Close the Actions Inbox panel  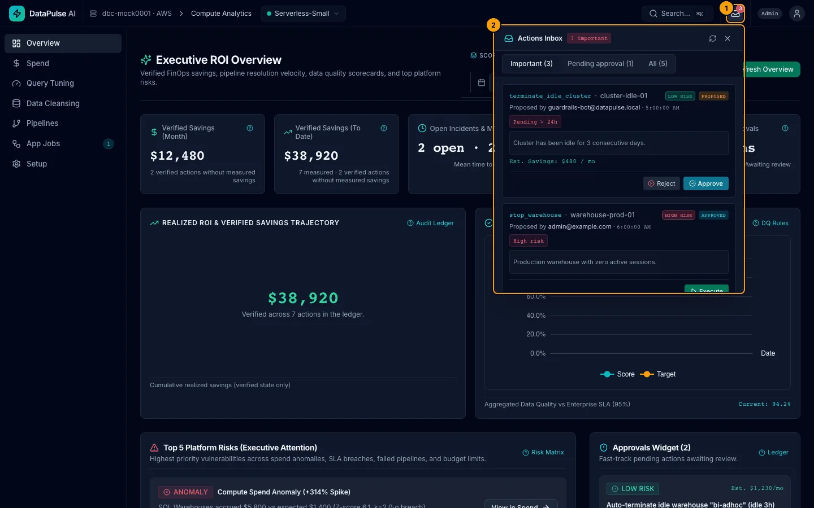pyautogui.click(x=728, y=38)
